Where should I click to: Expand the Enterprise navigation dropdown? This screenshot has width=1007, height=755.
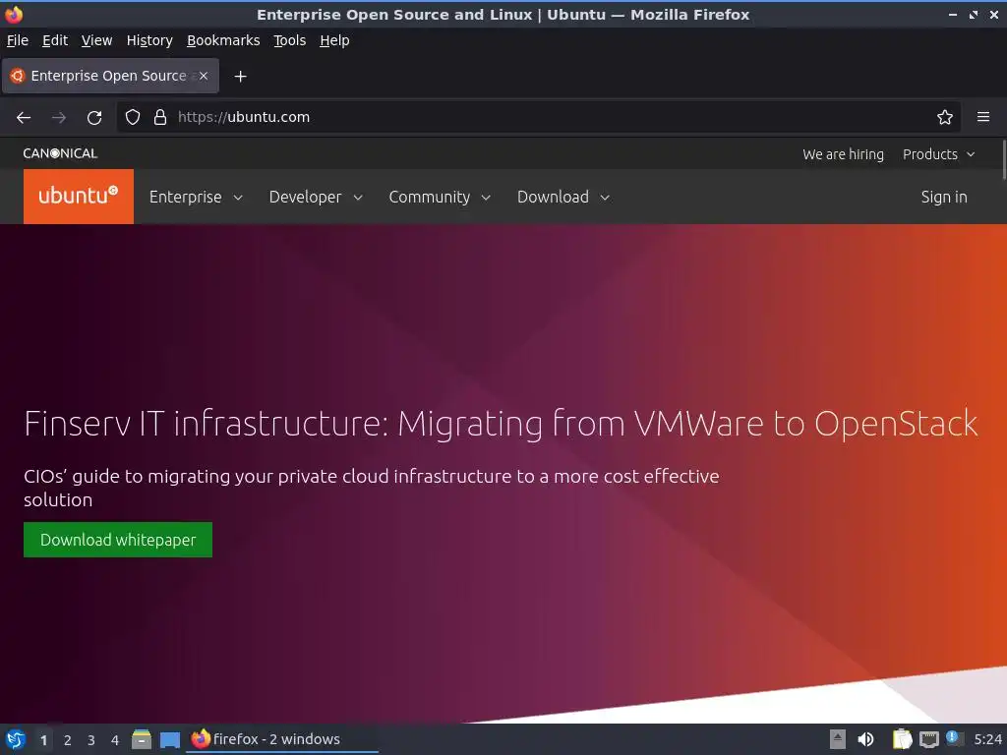196,197
